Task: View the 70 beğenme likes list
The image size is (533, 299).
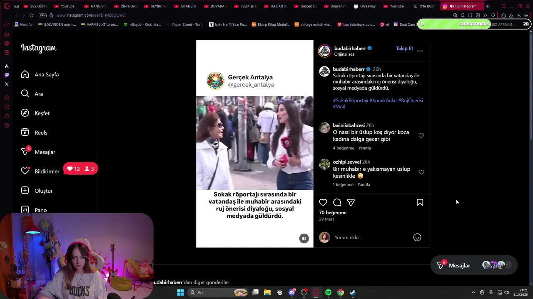Action: (x=333, y=213)
